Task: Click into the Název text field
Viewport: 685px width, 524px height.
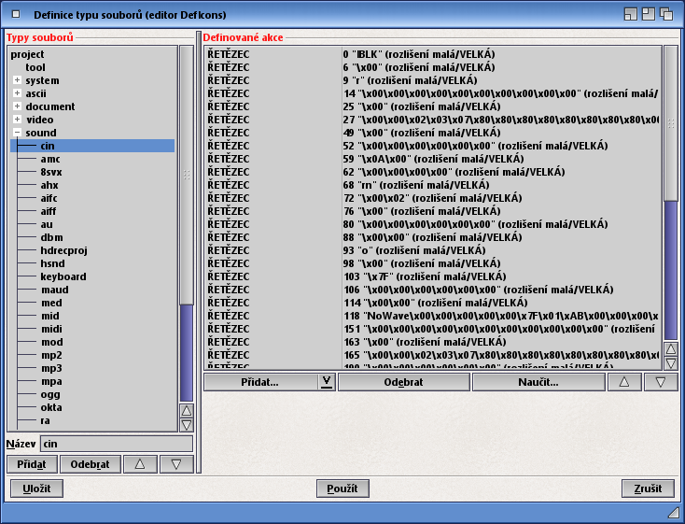Action: coord(116,444)
